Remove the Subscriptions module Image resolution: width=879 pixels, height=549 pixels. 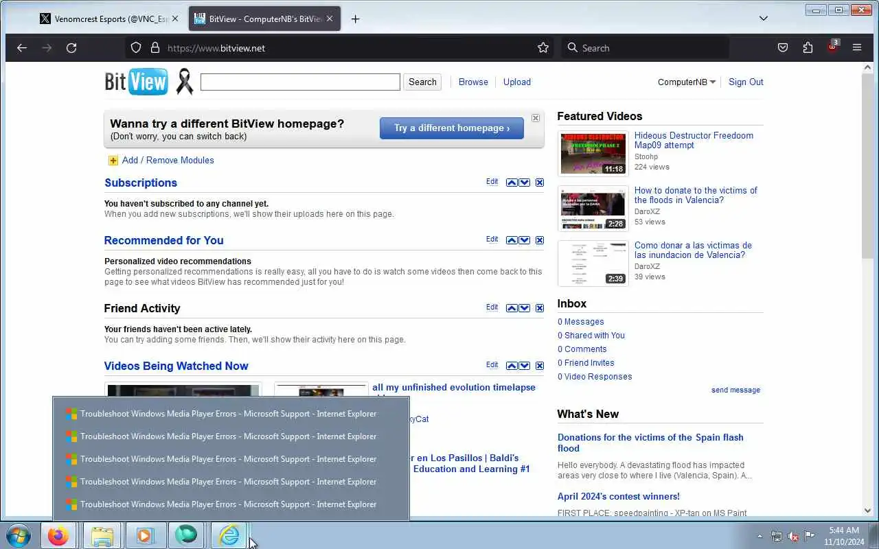[540, 183]
